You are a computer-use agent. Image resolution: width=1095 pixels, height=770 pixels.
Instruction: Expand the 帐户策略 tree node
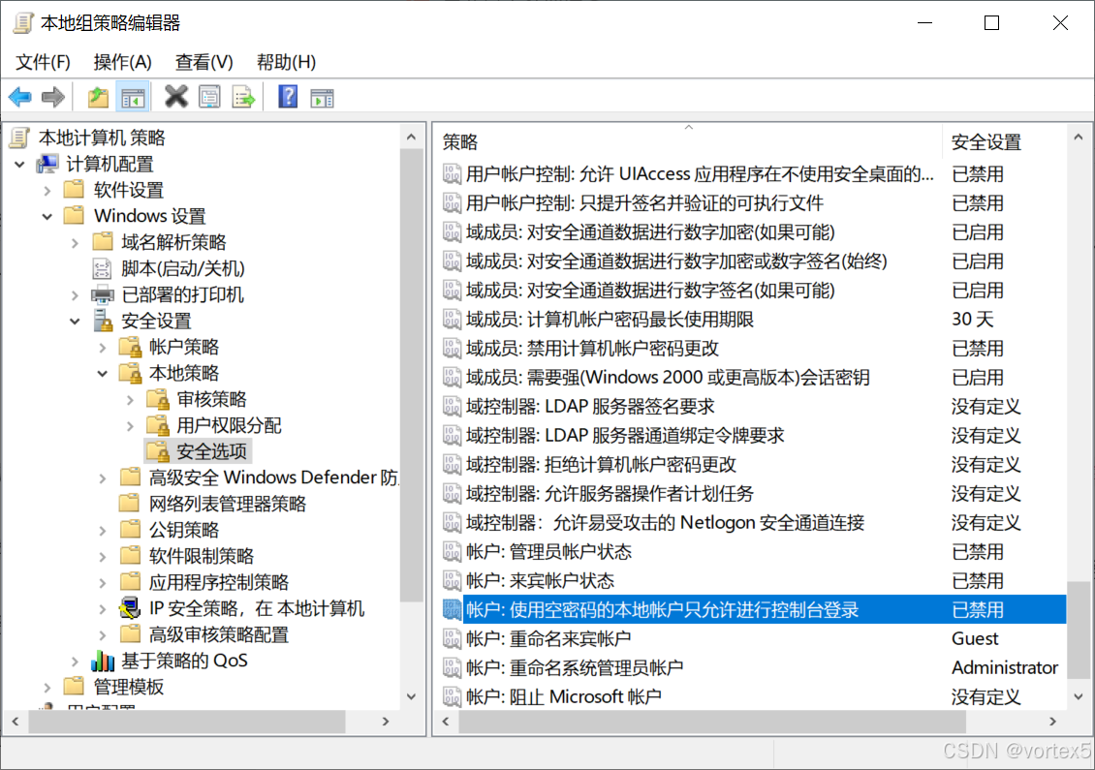pos(103,348)
